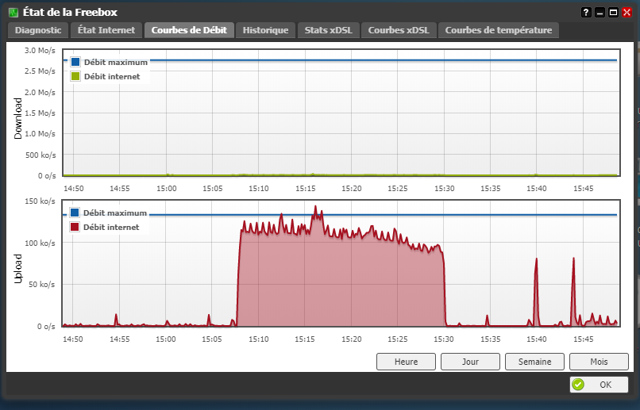Click the Download axis title
The height and width of the screenshot is (410, 640).
(x=17, y=119)
